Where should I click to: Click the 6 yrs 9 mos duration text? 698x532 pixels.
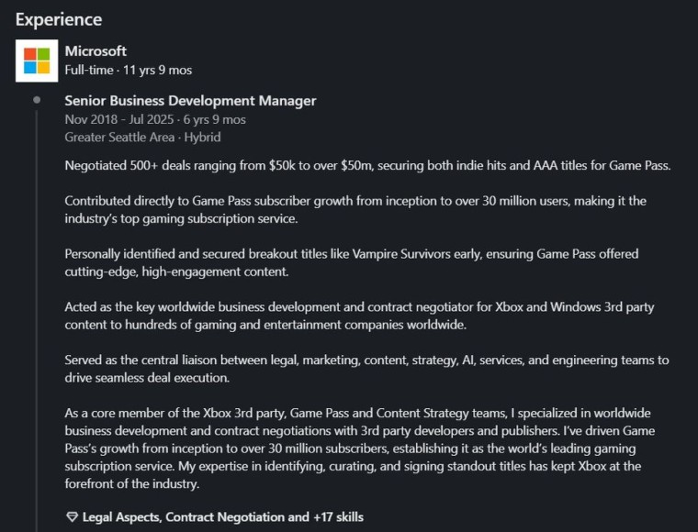click(215, 119)
